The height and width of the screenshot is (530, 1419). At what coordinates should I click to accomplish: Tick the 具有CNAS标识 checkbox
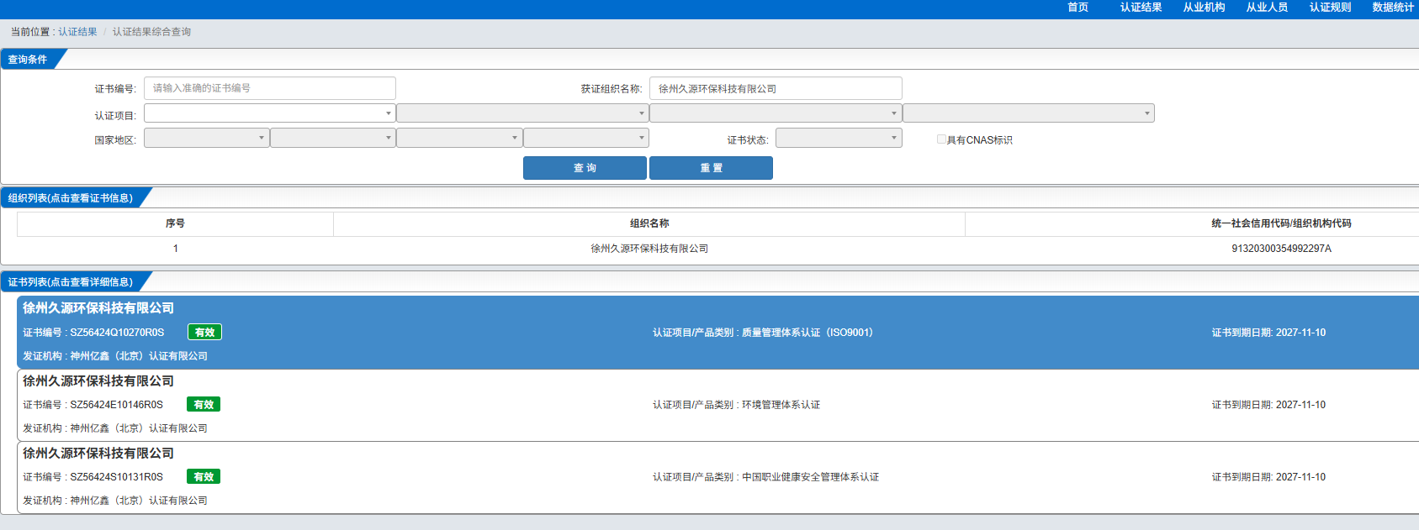tap(941, 139)
